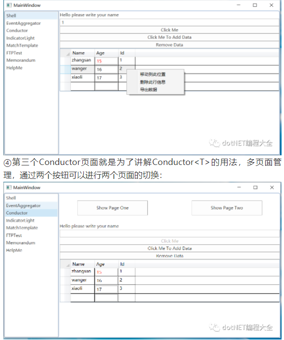Click the wanger row header in top window

pyautogui.click(x=65, y=69)
